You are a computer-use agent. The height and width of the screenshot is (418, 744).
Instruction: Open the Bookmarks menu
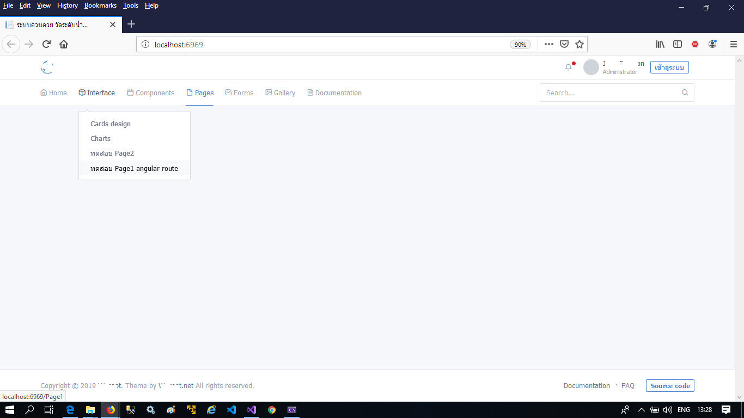pyautogui.click(x=100, y=5)
